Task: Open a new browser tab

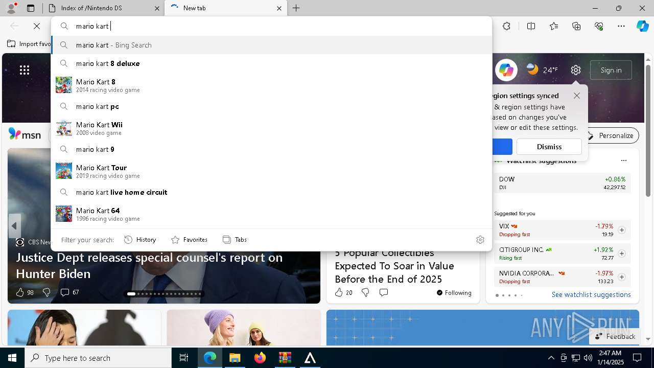Action: 296,8
